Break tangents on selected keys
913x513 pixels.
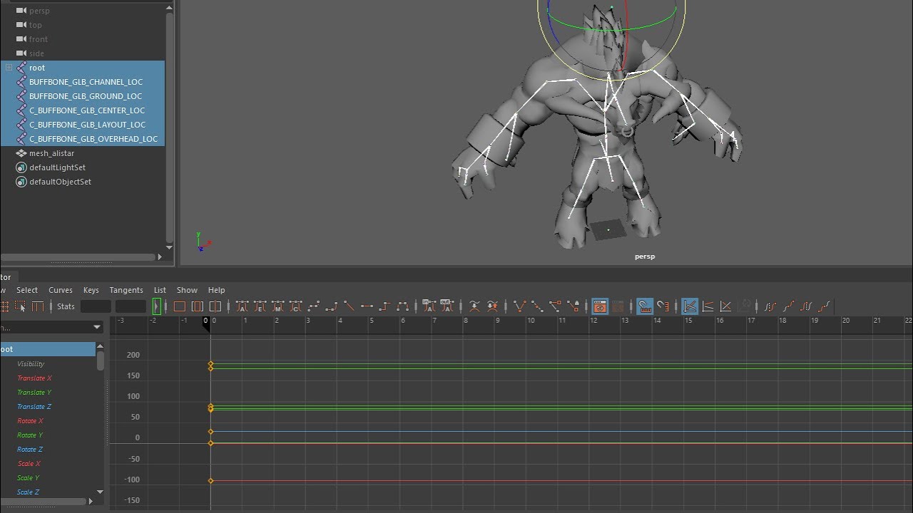point(519,306)
